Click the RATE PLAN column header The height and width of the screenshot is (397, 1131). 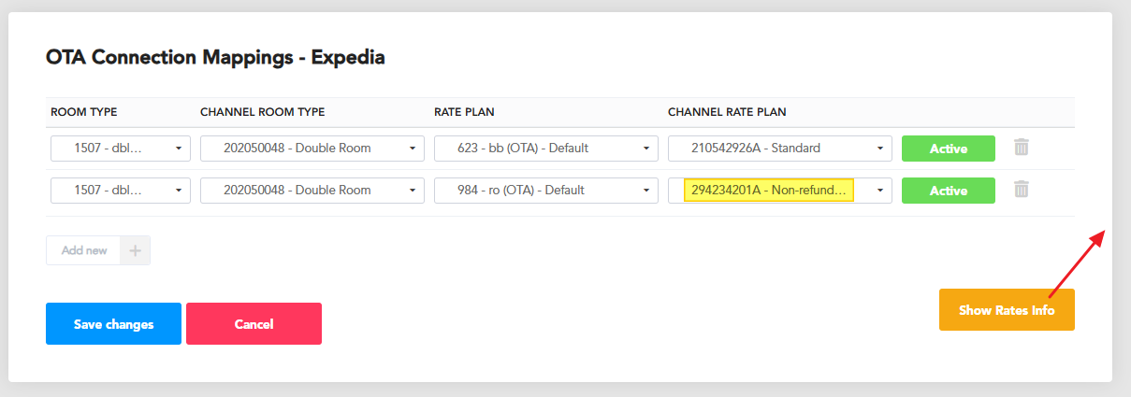(x=464, y=112)
